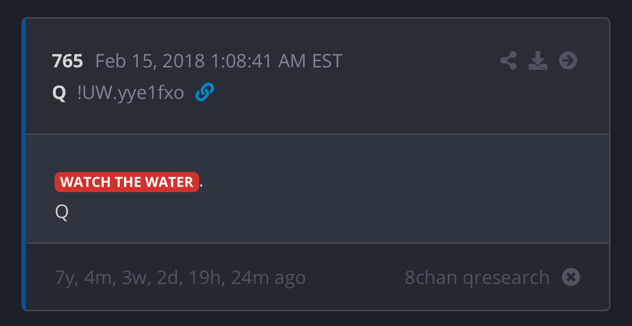The width and height of the screenshot is (632, 326).
Task: Click the share icon in post header
Action: pyautogui.click(x=508, y=61)
